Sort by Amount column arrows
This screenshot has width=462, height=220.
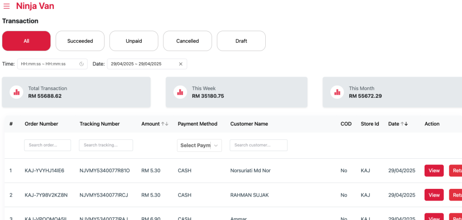[x=165, y=124]
